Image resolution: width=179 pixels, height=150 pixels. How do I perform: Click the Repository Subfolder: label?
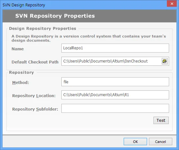(x=35, y=109)
